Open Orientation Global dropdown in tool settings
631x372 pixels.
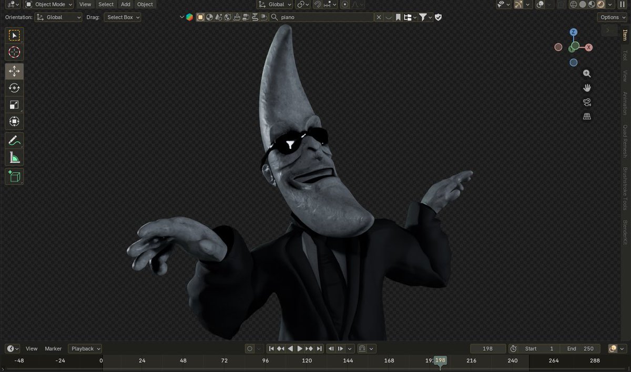58,17
